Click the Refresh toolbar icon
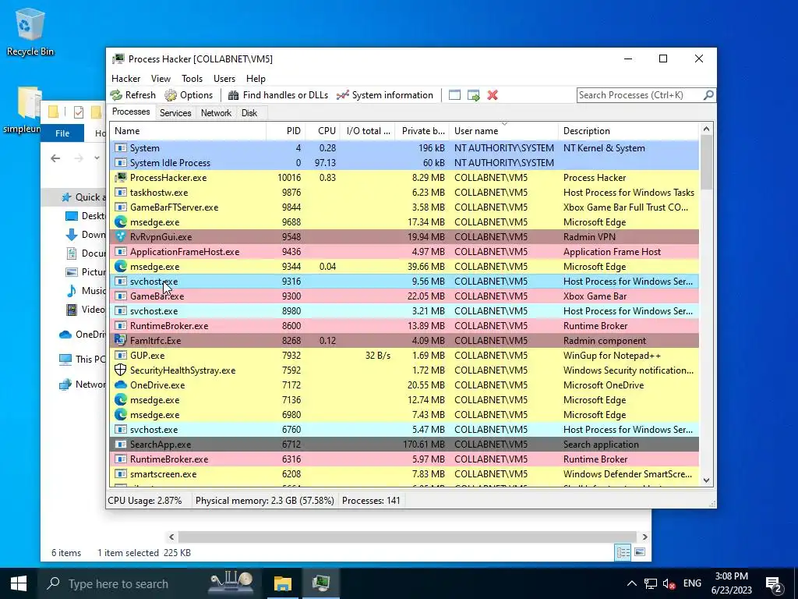The width and height of the screenshot is (798, 599). 117,95
